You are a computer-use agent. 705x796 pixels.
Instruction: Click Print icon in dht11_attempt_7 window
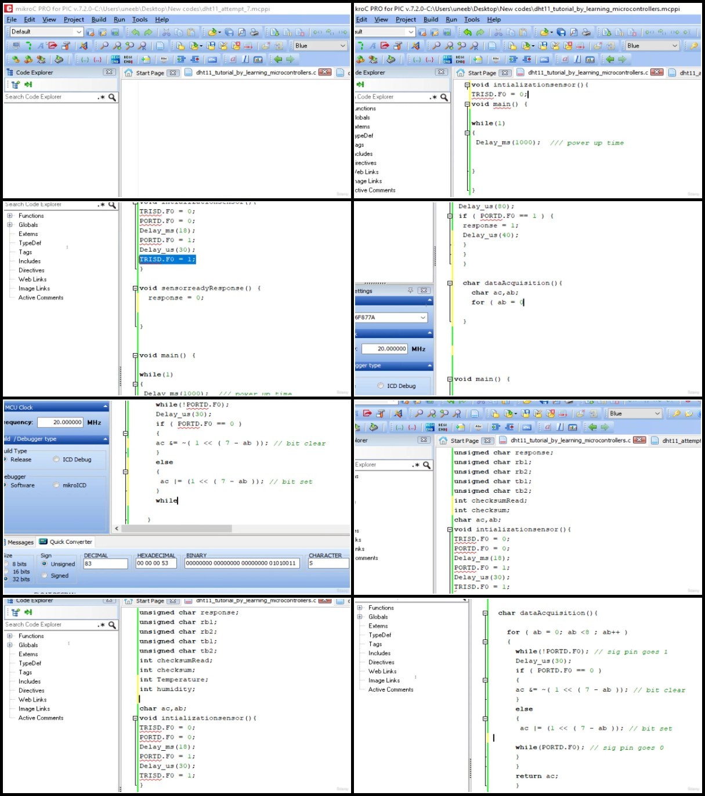254,32
